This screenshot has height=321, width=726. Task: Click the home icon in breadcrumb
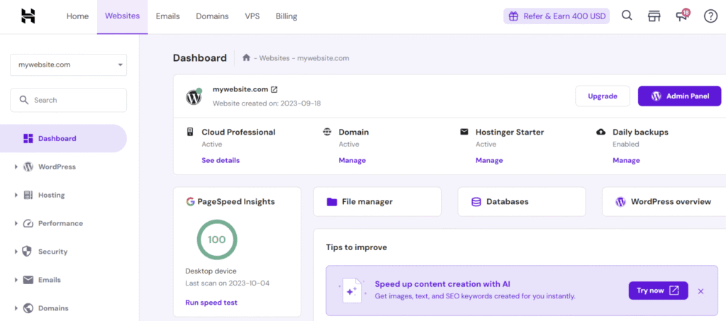tap(246, 58)
